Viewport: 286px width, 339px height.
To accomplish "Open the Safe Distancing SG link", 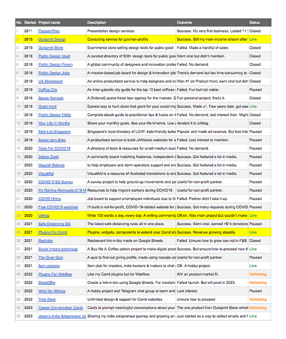I will click(54, 224).
